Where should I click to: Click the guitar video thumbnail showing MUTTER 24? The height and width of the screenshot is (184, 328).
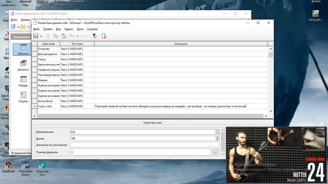(x=276, y=155)
